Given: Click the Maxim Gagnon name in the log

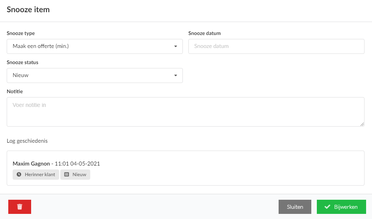Looking at the screenshot, I should point(31,164).
